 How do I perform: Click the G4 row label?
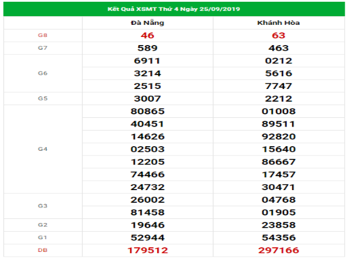(x=43, y=149)
